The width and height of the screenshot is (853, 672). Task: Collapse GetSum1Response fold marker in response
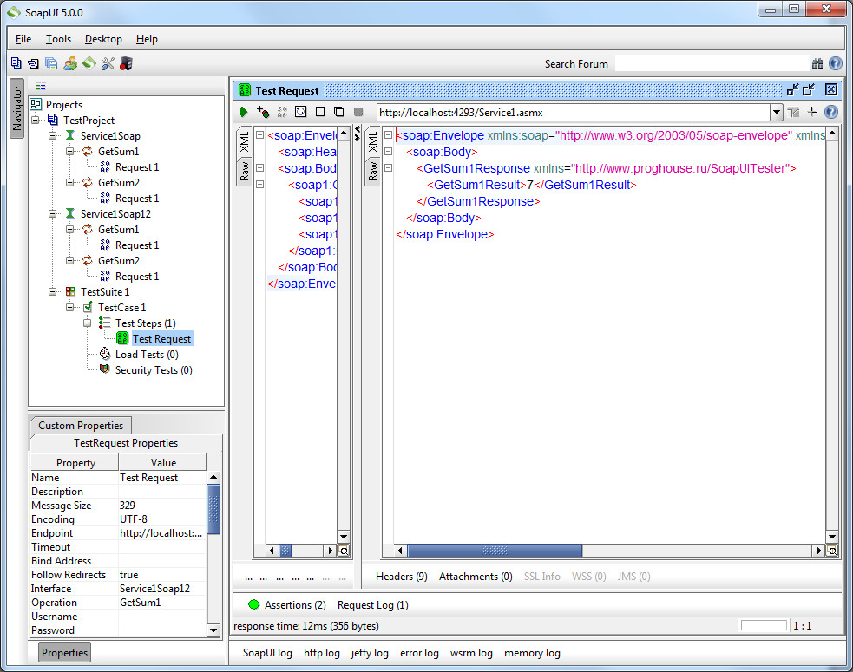[389, 168]
